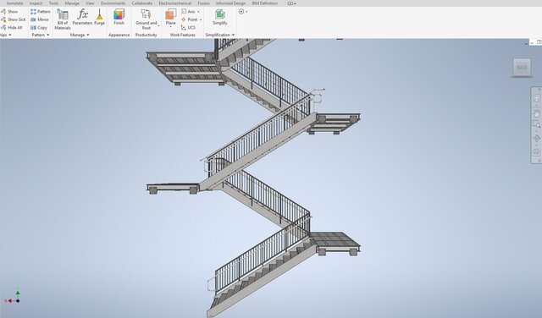Open the Environments tab
Image resolution: width=542 pixels, height=318 pixels.
(x=113, y=3)
